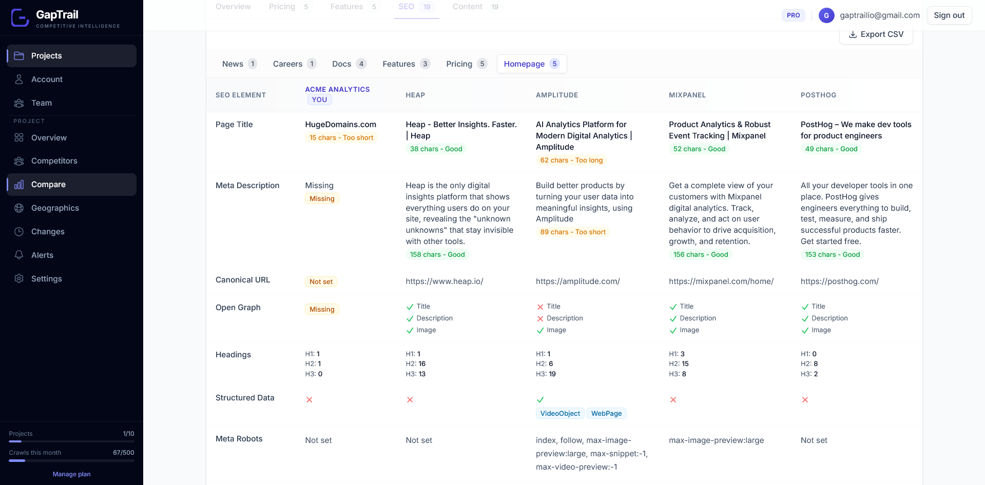Click the '158 chars - Good' badge
985x485 pixels.
[x=437, y=255]
